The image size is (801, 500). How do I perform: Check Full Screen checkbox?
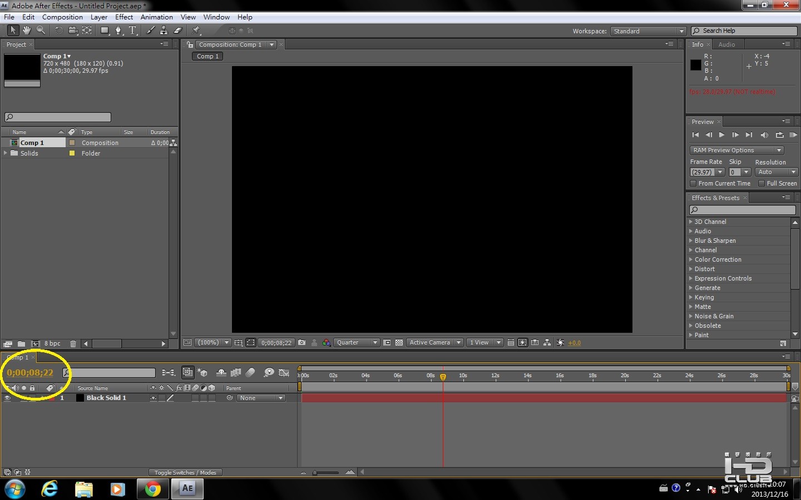762,183
